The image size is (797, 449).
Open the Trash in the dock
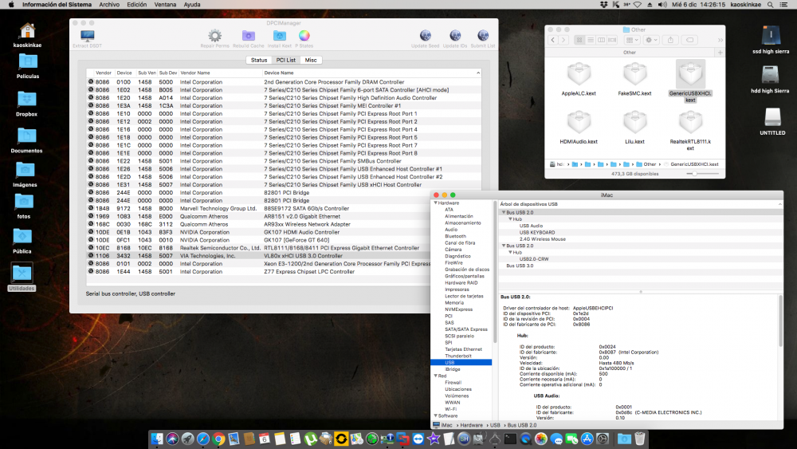pyautogui.click(x=640, y=439)
